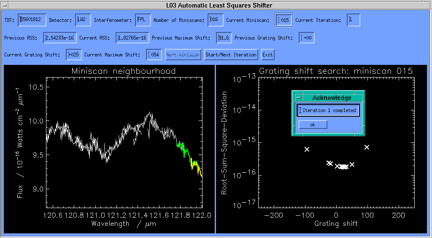Click the Current RSS value field
Image resolution: width=432 pixels, height=238 pixels.
pyautogui.click(x=132, y=38)
